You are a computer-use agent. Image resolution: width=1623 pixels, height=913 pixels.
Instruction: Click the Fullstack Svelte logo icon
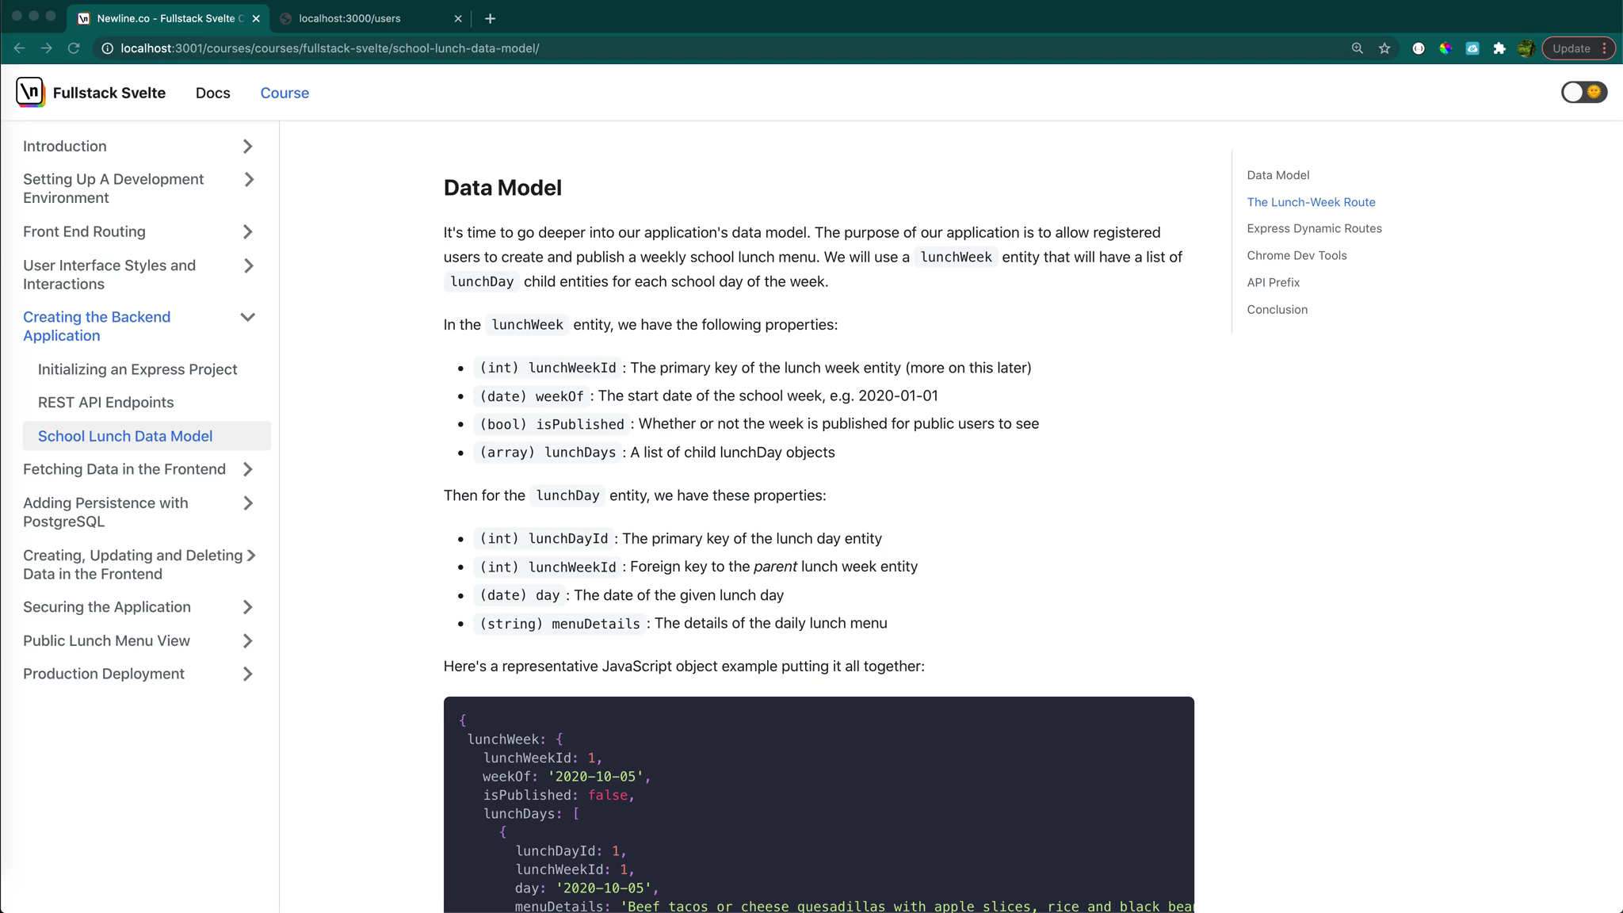pyautogui.click(x=30, y=92)
